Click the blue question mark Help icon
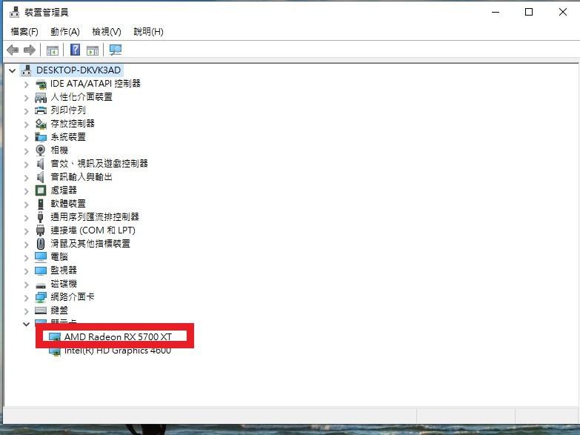Viewport: 580px width, 435px height. [75, 50]
